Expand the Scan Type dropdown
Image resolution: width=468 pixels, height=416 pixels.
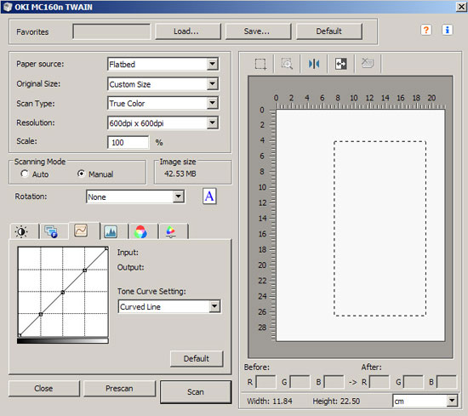click(x=212, y=103)
